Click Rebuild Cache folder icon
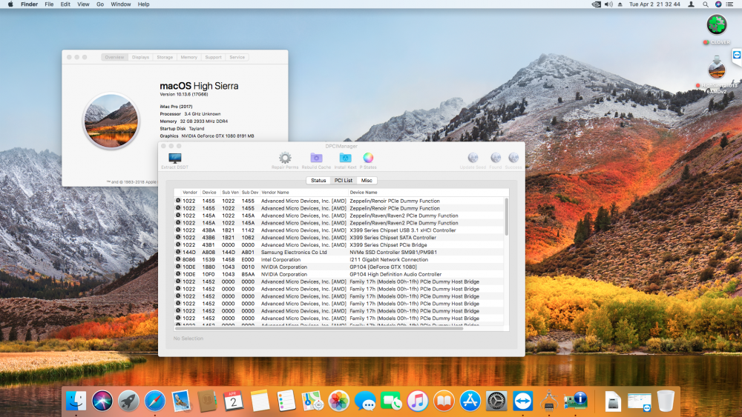The image size is (742, 417). click(316, 158)
